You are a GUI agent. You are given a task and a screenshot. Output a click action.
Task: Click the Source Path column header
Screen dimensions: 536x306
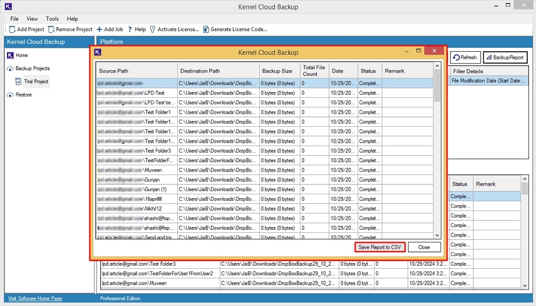click(x=136, y=71)
